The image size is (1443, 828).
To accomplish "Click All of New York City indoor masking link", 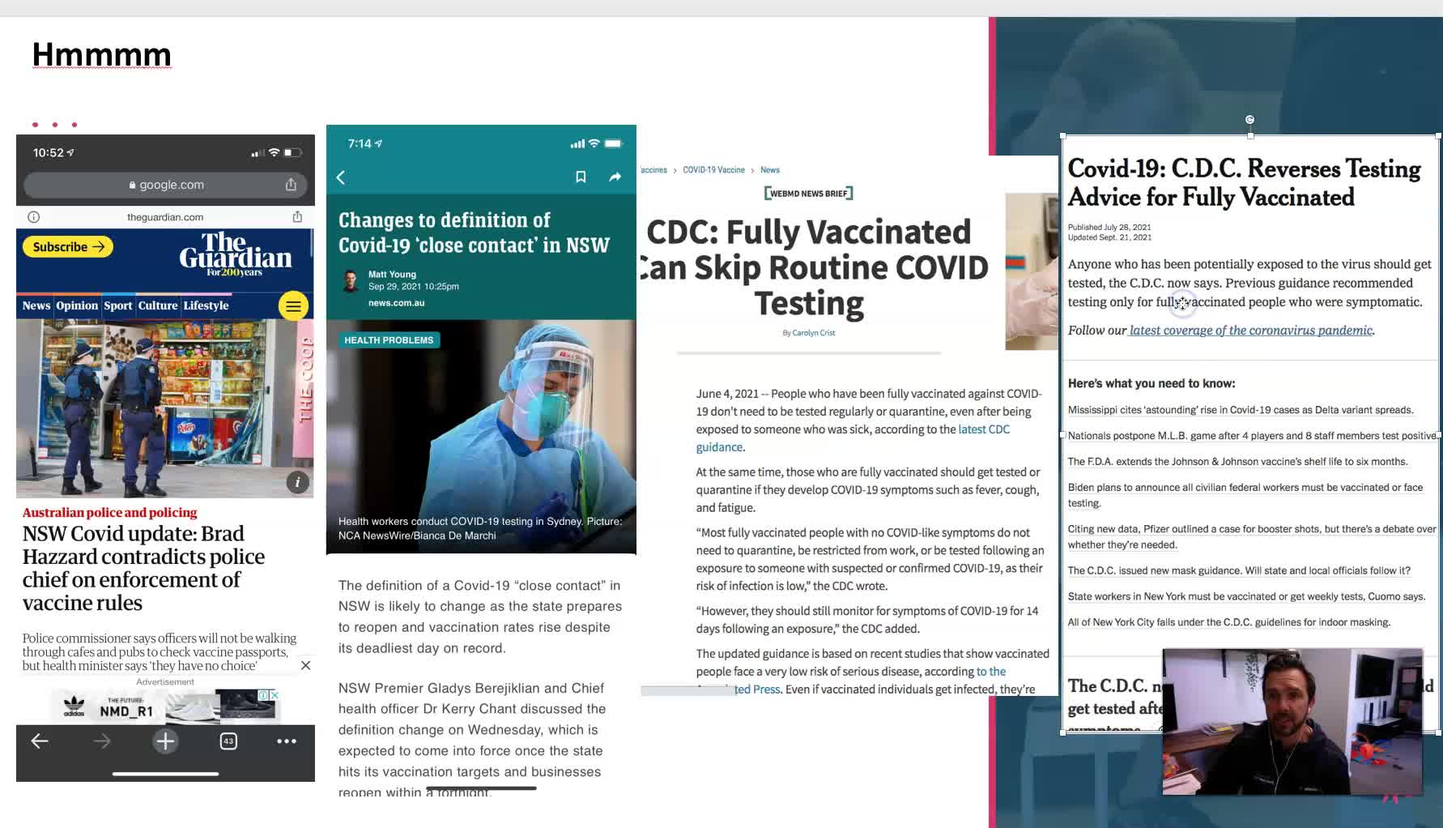I will [1228, 622].
